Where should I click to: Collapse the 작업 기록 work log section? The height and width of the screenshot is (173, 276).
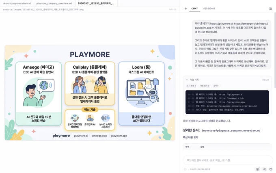tap(187, 80)
